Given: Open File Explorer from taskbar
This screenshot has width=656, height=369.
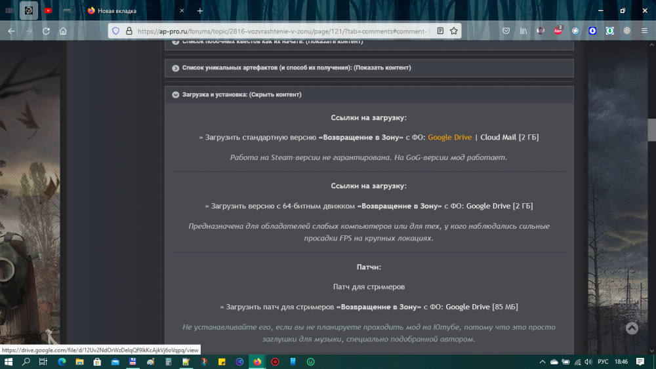Looking at the screenshot, I should (79, 362).
